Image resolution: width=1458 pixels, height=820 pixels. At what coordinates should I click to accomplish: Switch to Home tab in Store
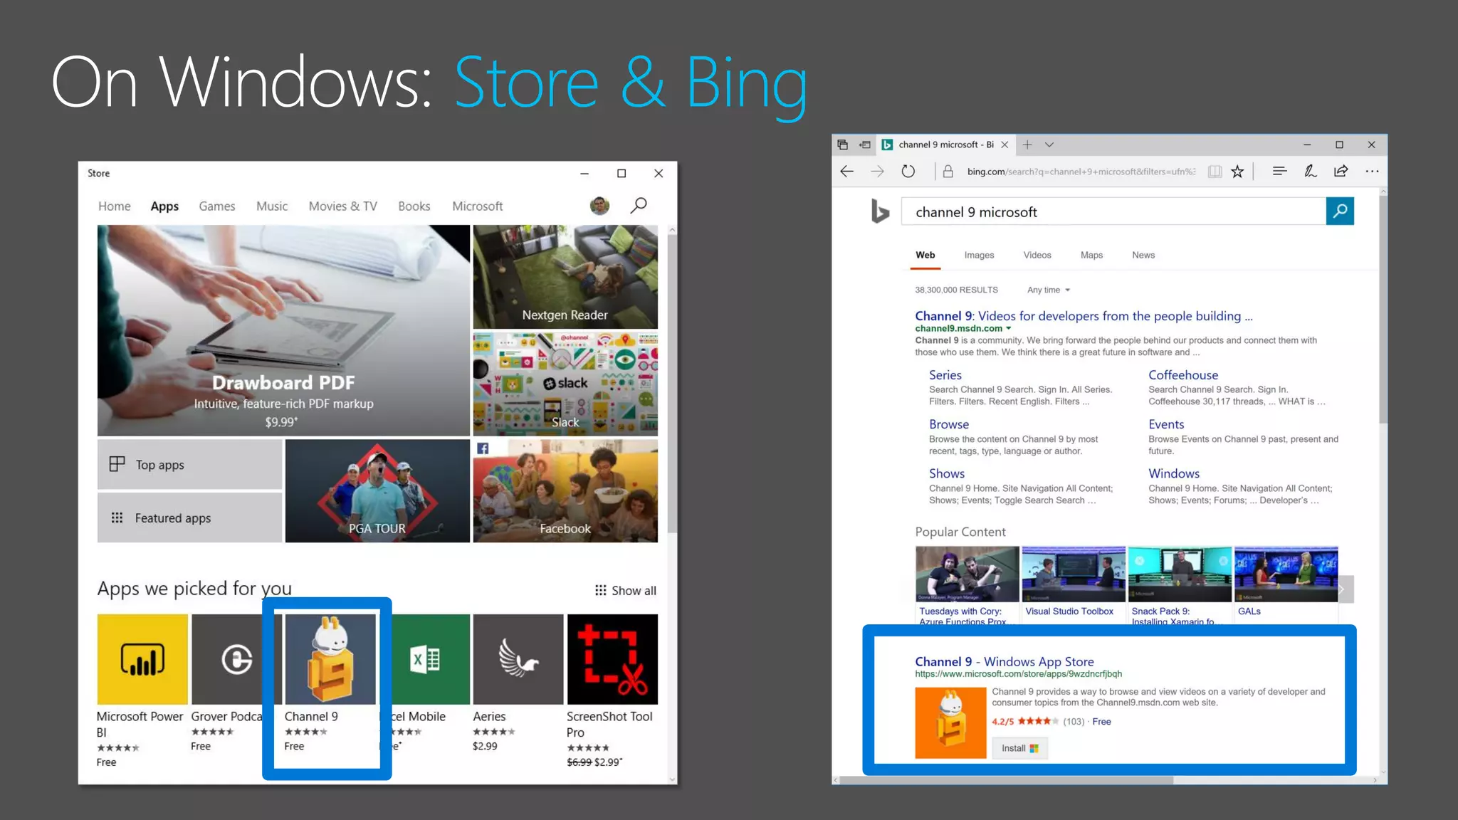pos(115,206)
